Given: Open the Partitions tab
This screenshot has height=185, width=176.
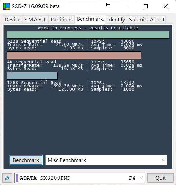Looking at the screenshot, I should click(61, 20).
